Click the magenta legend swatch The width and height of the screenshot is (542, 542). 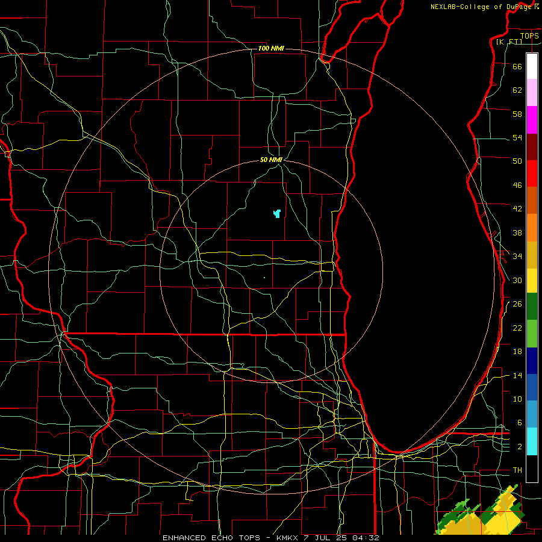[x=532, y=120]
